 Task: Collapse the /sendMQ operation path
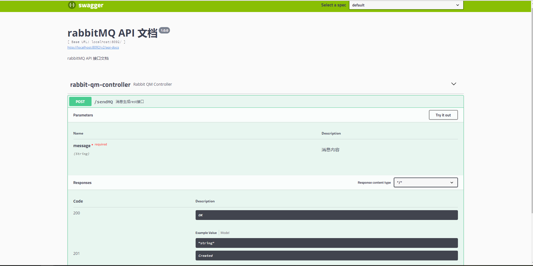(104, 102)
